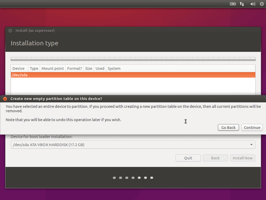
Task: Open the battery indicator in top panel
Action: (x=233, y=4)
